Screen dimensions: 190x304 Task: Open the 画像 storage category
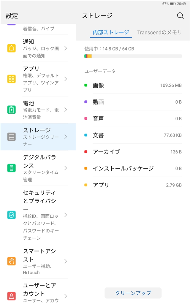(x=133, y=85)
